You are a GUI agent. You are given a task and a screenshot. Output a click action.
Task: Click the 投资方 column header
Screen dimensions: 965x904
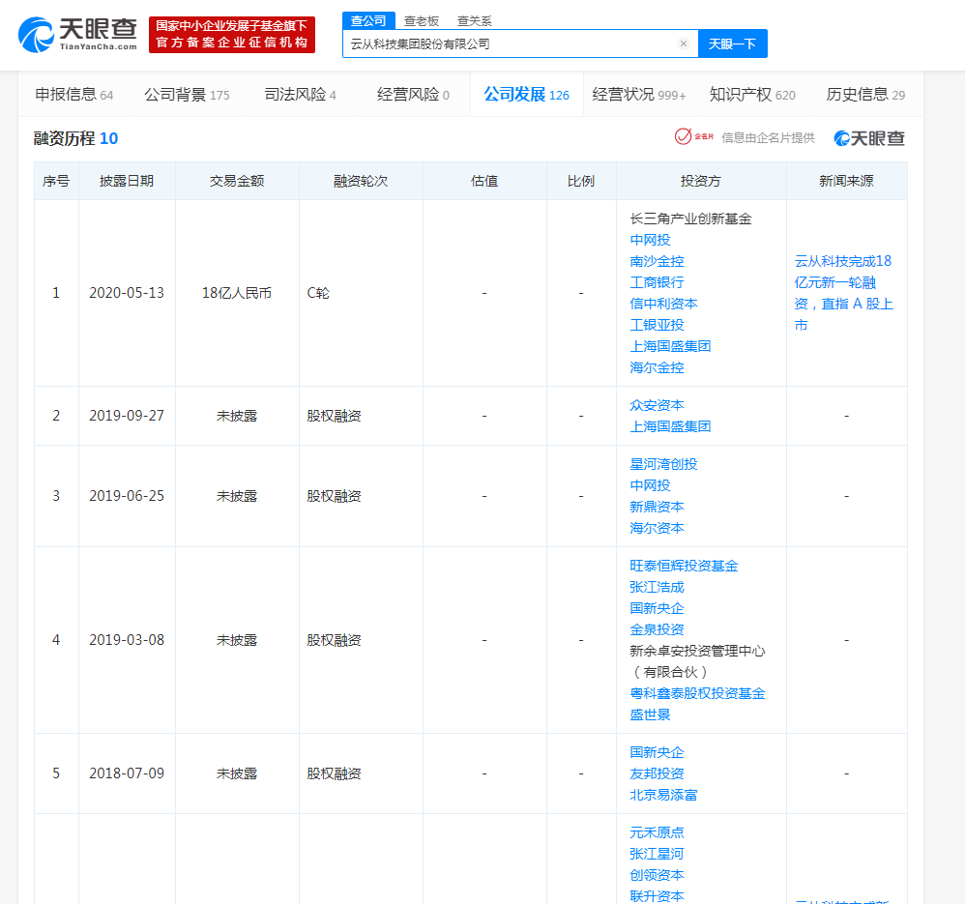700,181
